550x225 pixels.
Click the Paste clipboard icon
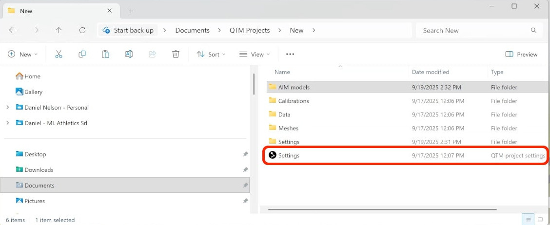pyautogui.click(x=105, y=55)
